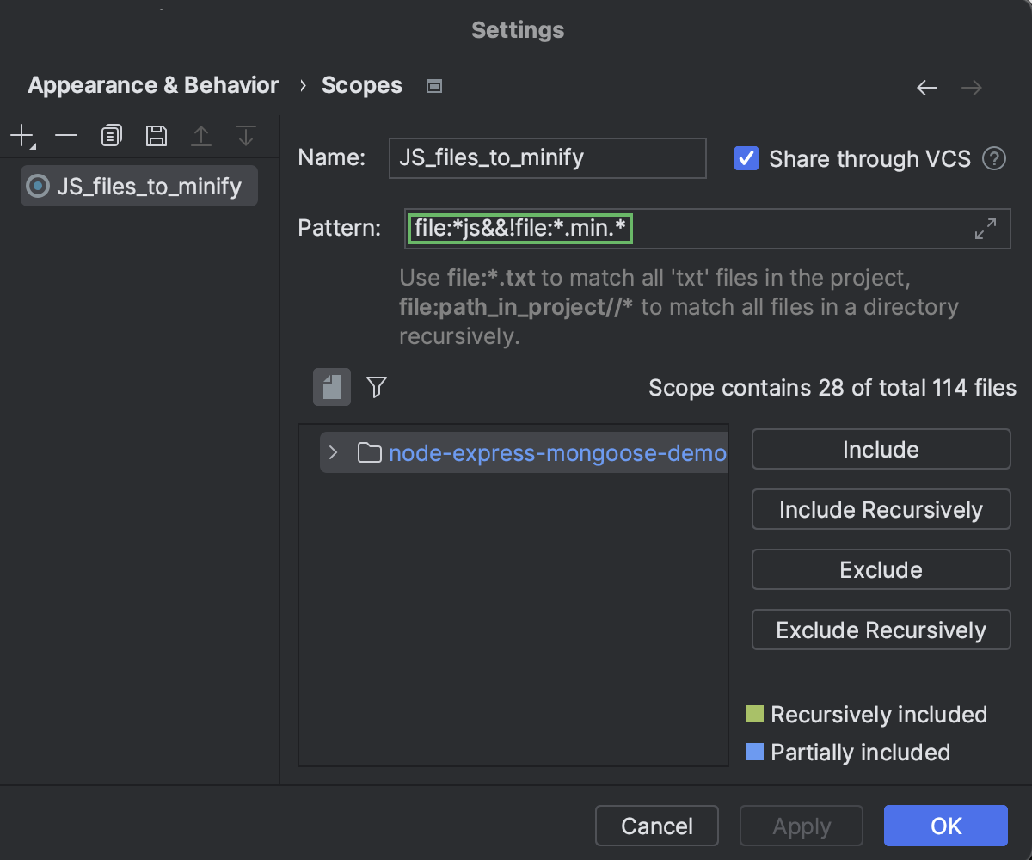1032x860 pixels.
Task: Open the filter files menu
Action: click(x=376, y=387)
